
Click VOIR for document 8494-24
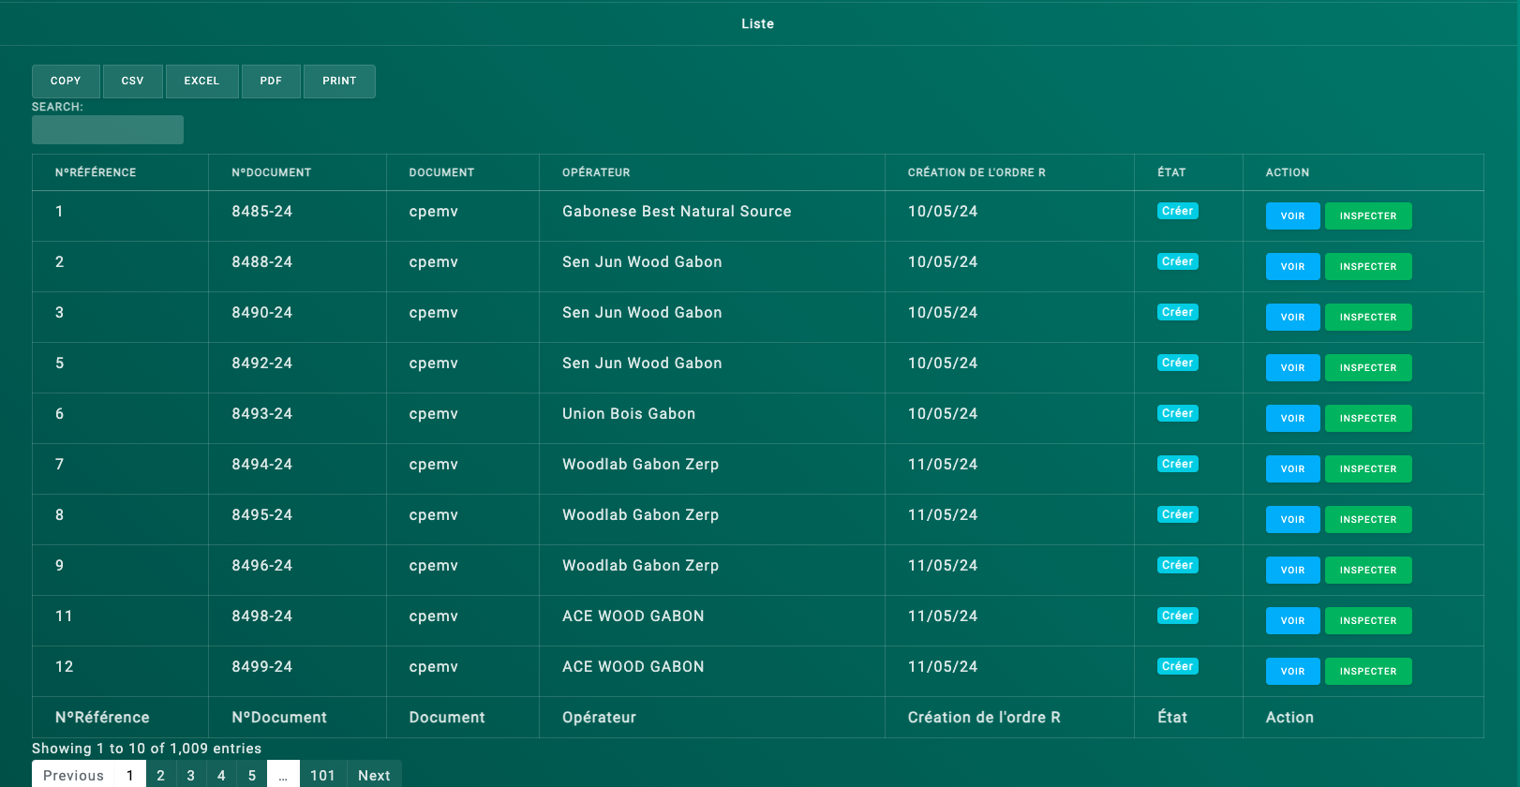point(1293,469)
